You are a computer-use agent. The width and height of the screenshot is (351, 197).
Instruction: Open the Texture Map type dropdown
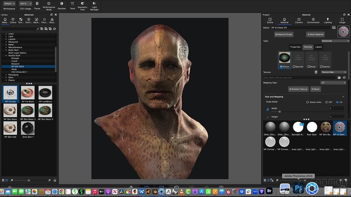pos(334,72)
